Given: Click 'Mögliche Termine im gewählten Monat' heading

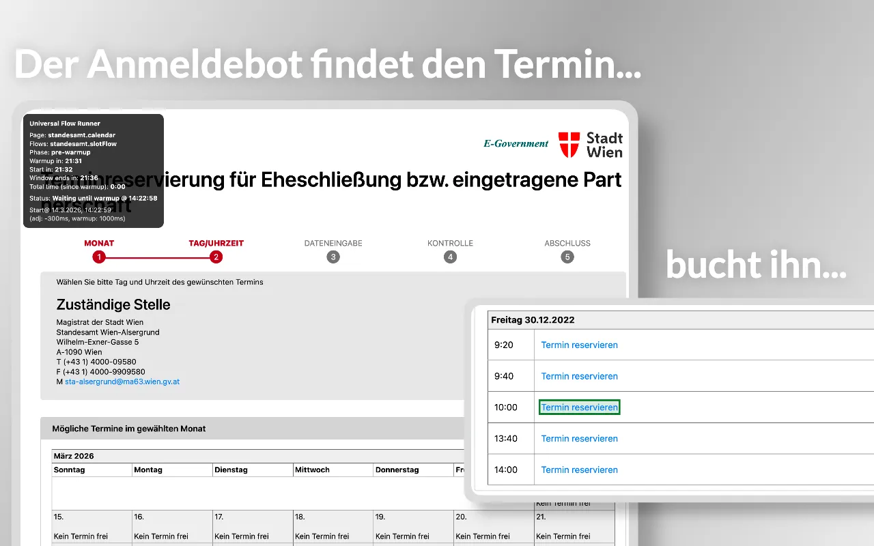Looking at the screenshot, I should 129,429.
